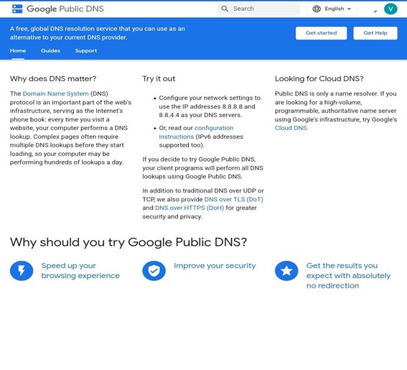The height and width of the screenshot is (370, 407).
Task: Click the star results icon
Action: (286, 271)
